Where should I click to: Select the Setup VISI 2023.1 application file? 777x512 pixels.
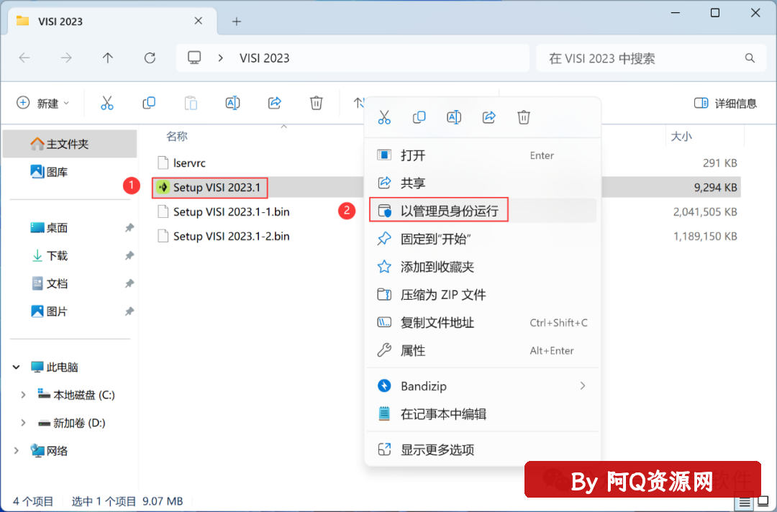coord(217,187)
